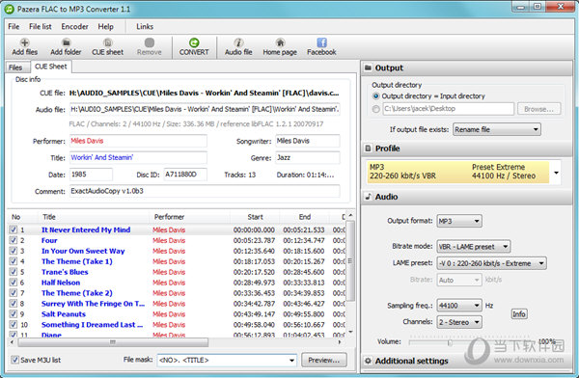579x378 pixels.
Task: Sort tracks by the Title column header
Action: click(95, 217)
